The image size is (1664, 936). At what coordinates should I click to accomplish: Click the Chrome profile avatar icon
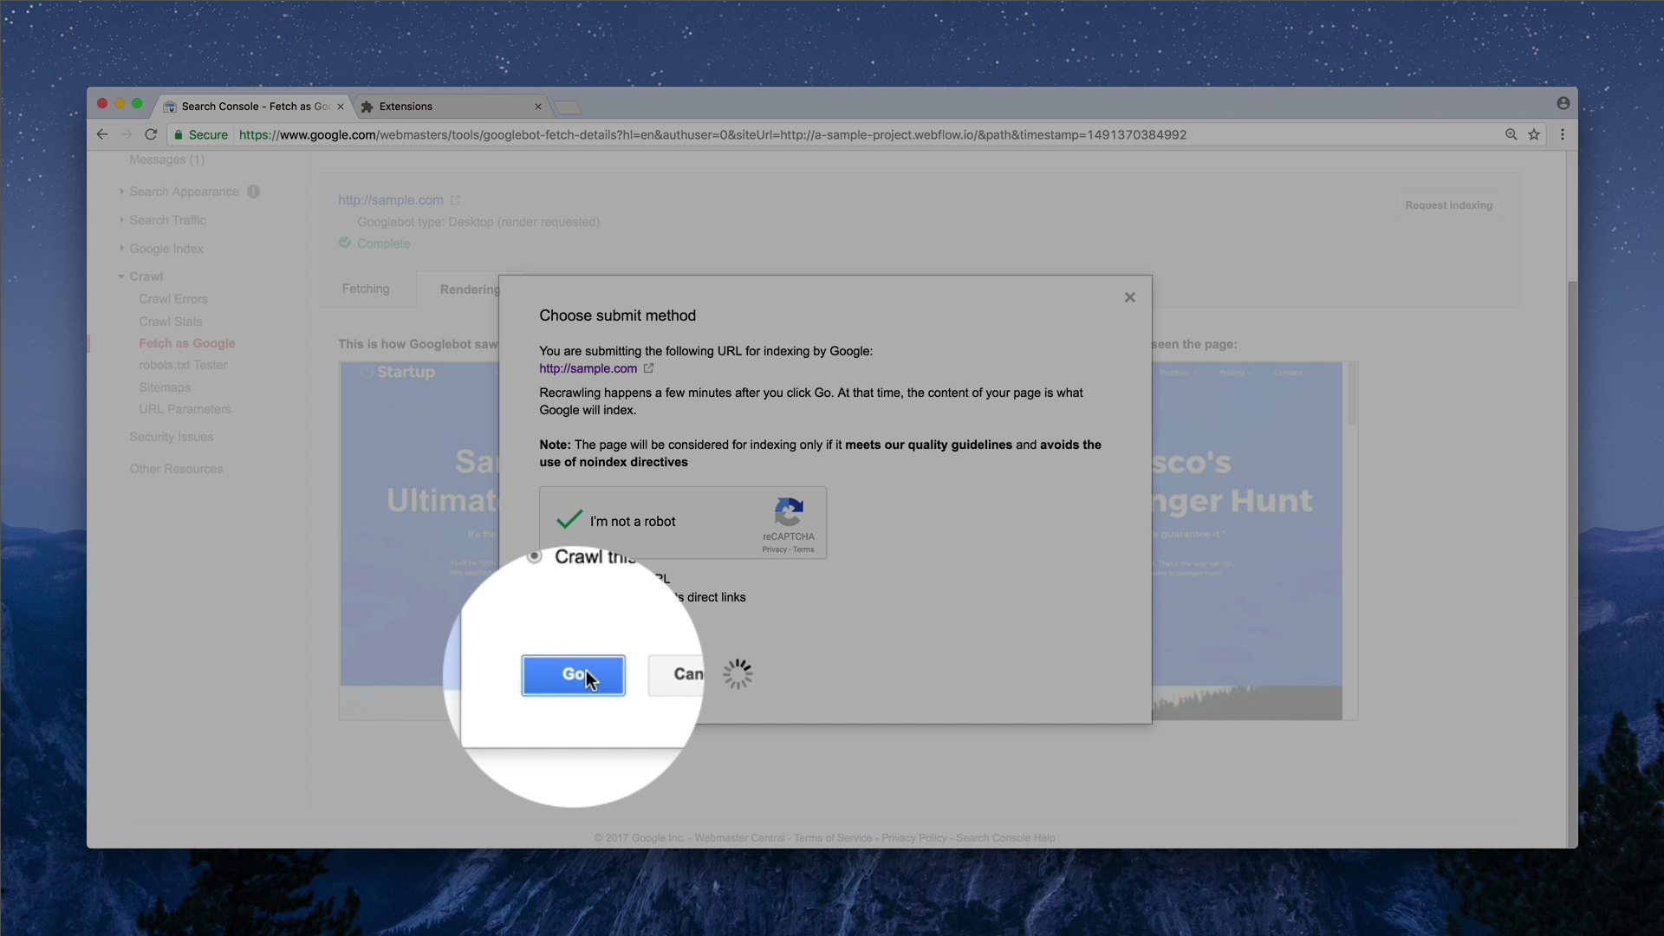(1563, 103)
